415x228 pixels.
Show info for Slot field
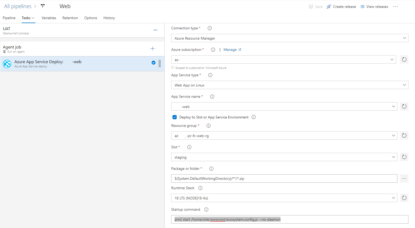tap(189, 147)
